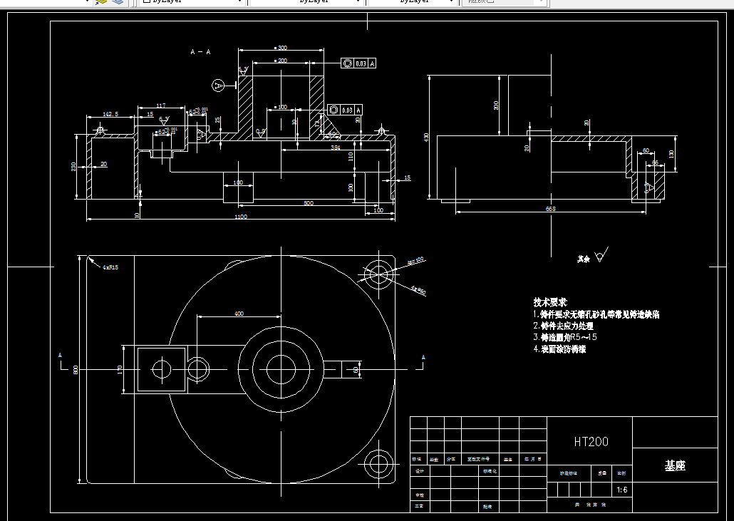
Task: Select the 审核 cell in title block
Action: [420, 495]
